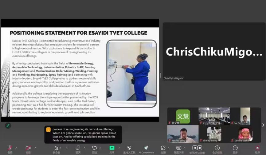This screenshot has width=266, height=155.
Task: Turn on the video camera
Action: 28,148
